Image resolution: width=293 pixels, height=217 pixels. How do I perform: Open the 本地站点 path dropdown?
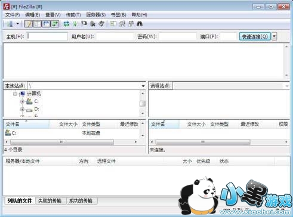(143, 86)
